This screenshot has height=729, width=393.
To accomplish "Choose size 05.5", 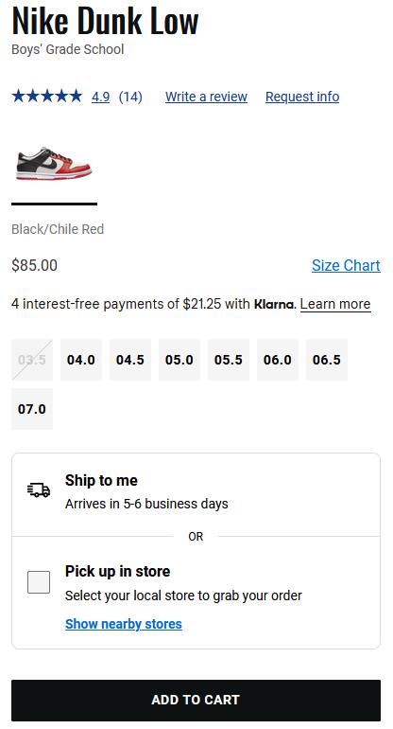I will (x=229, y=360).
